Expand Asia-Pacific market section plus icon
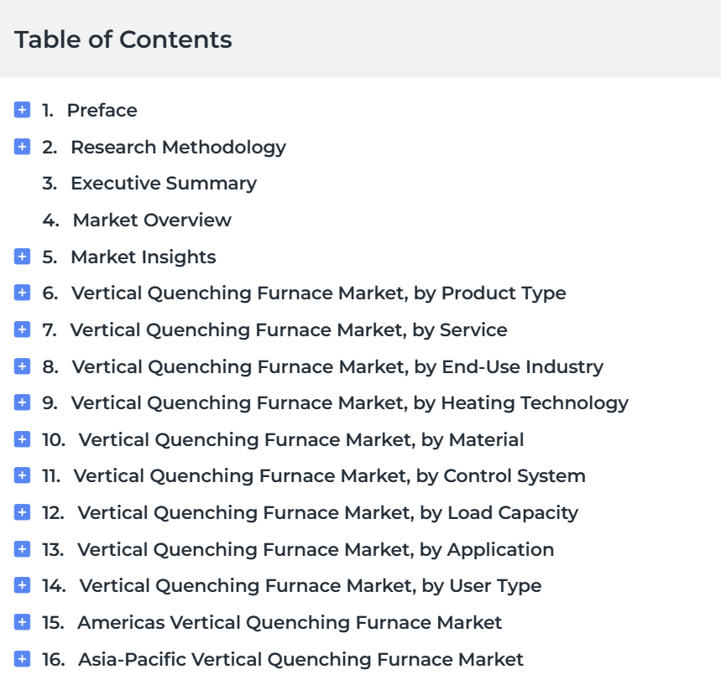Viewport: 721px width, 685px height. pos(22,659)
